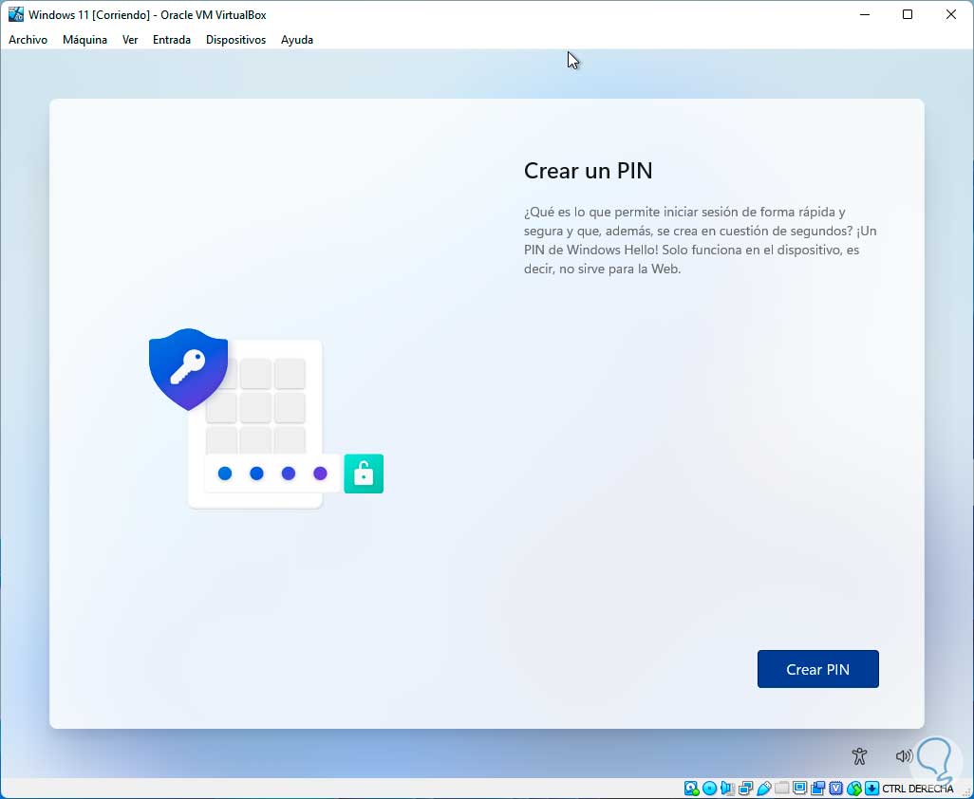The height and width of the screenshot is (799, 974).
Task: Minimize the VirtualBox window
Action: pyautogui.click(x=864, y=14)
